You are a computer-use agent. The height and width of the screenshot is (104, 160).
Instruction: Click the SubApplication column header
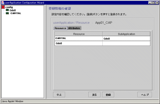tap(126, 34)
